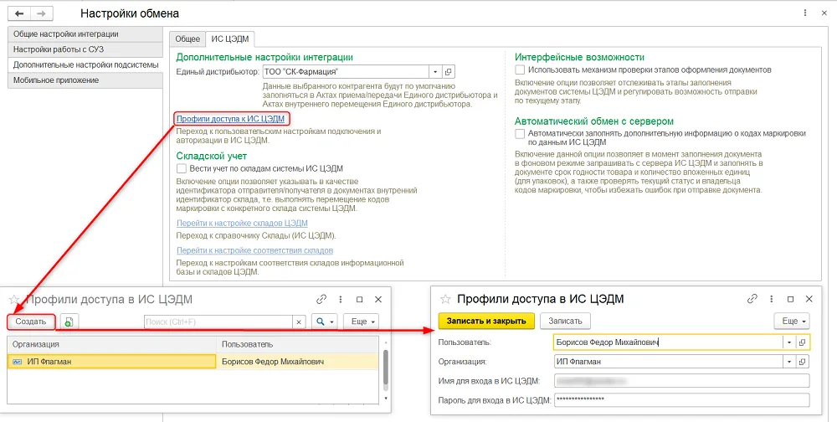Sort by the Организация column header
The image size is (837, 422).
tap(112, 344)
